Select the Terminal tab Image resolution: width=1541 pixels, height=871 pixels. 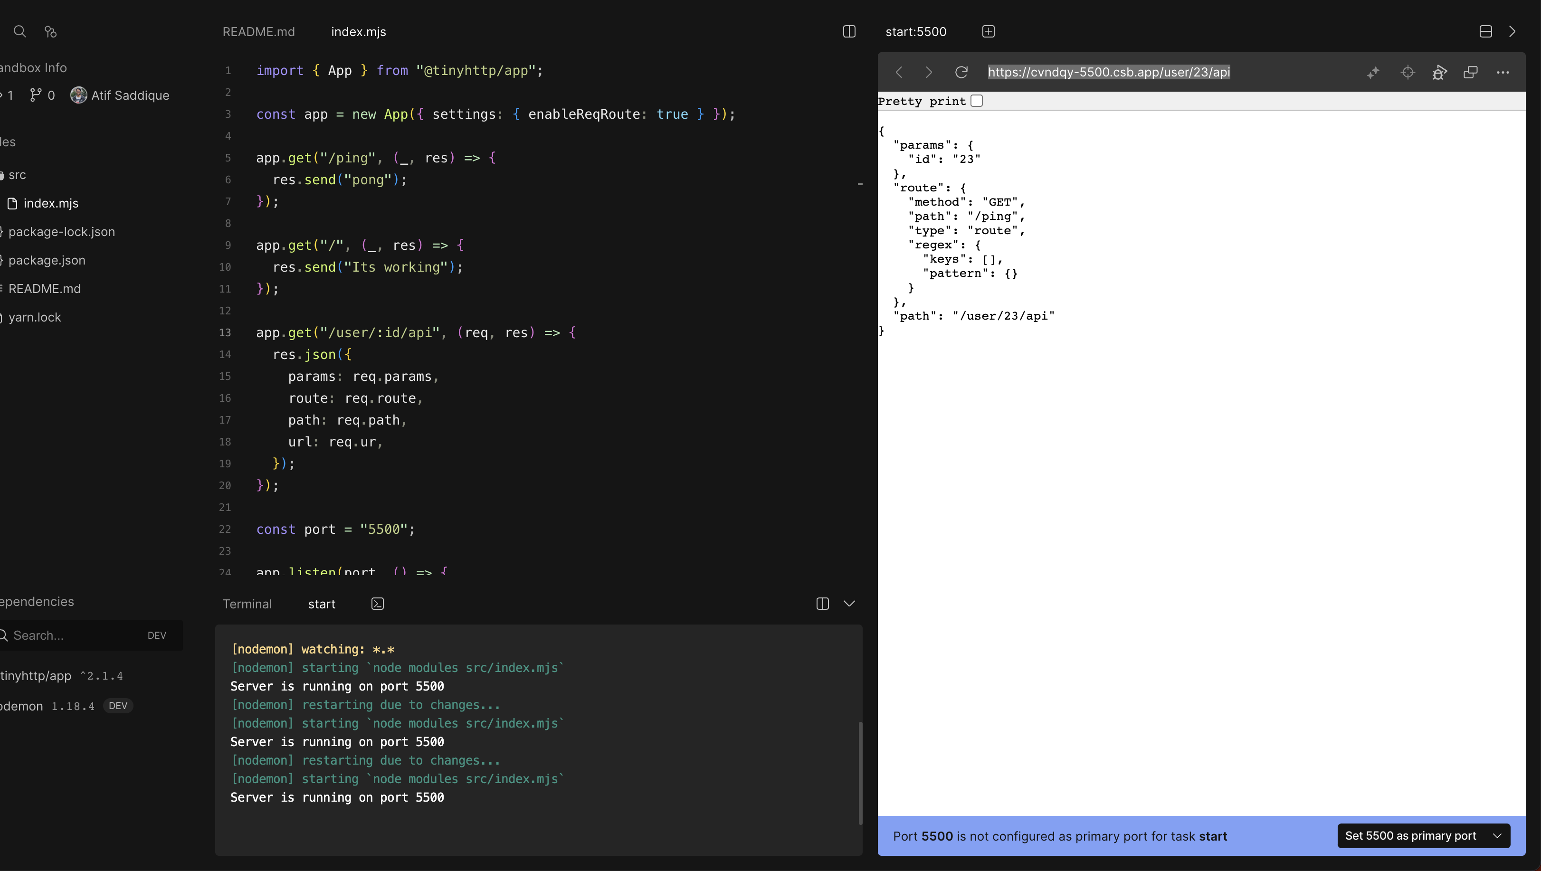pyautogui.click(x=247, y=604)
